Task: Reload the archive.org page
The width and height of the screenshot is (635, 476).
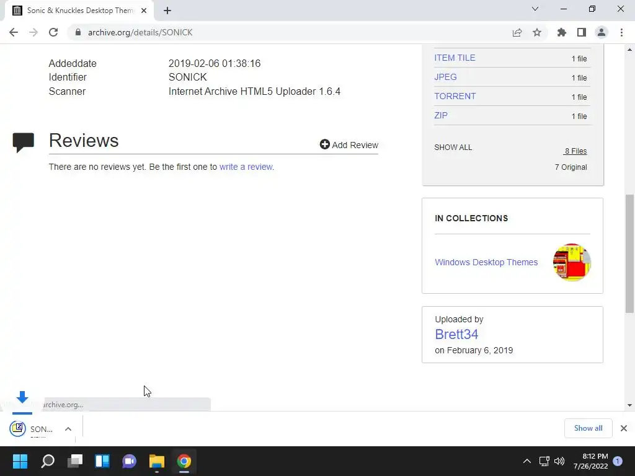Action: [x=53, y=32]
